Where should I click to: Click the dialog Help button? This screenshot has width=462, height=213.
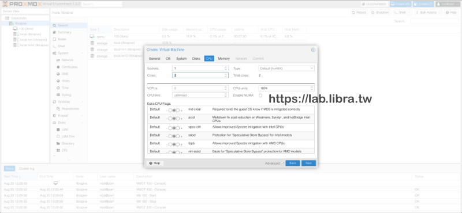pos(155,163)
